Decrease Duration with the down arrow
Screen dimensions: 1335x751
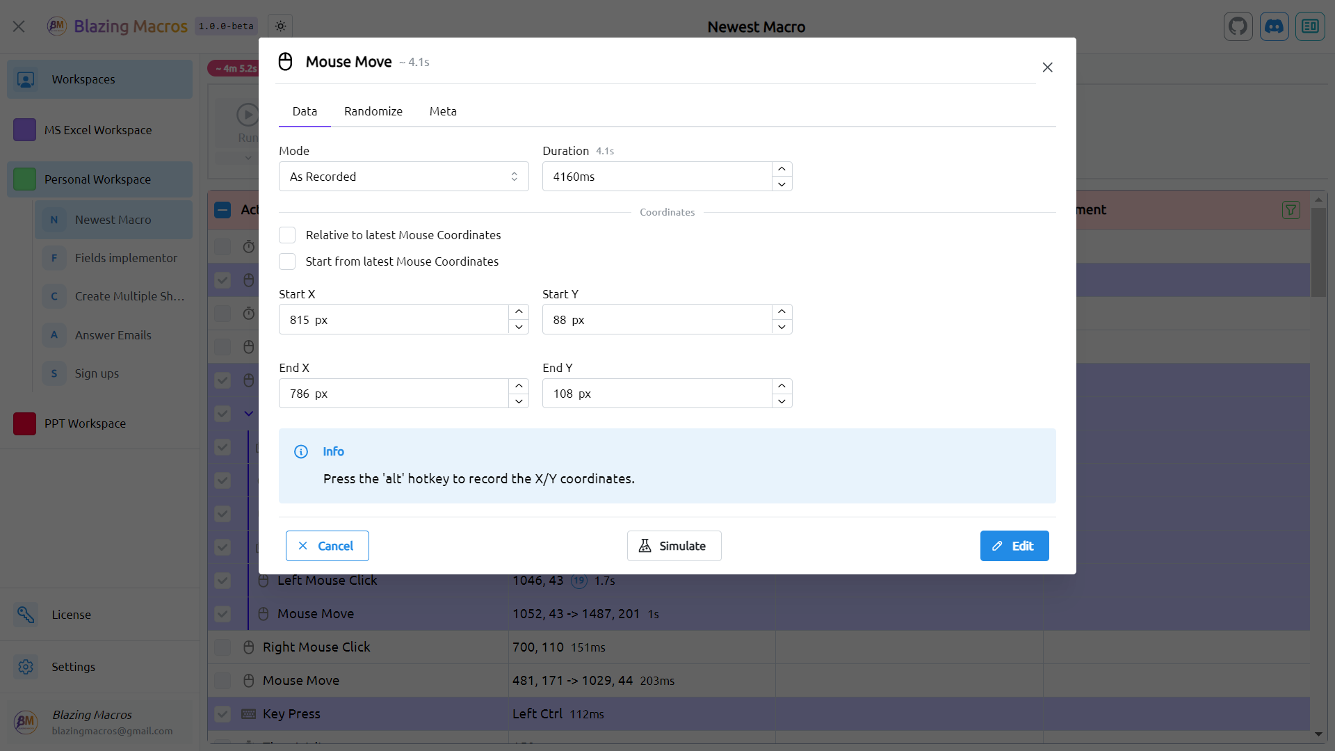pyautogui.click(x=782, y=184)
